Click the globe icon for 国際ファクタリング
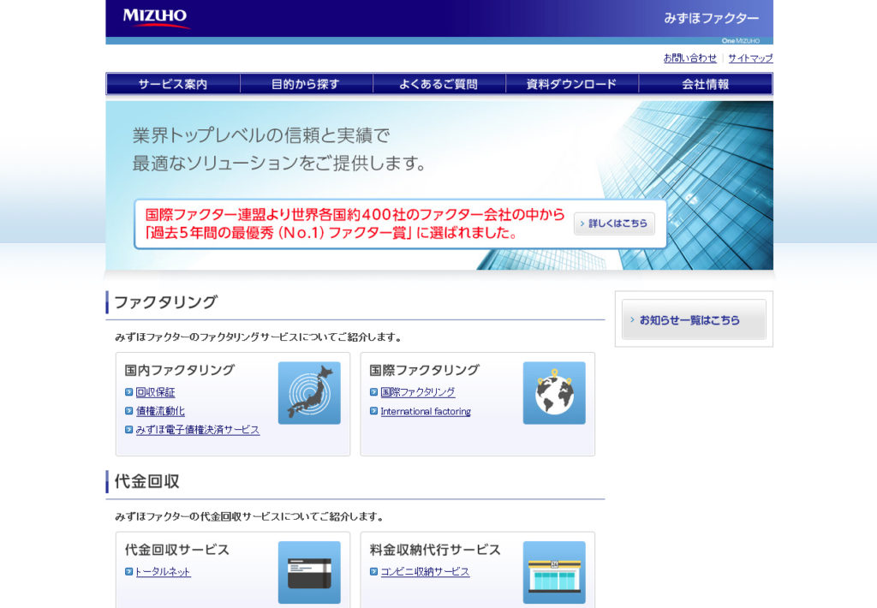This screenshot has width=877, height=608. click(x=553, y=394)
